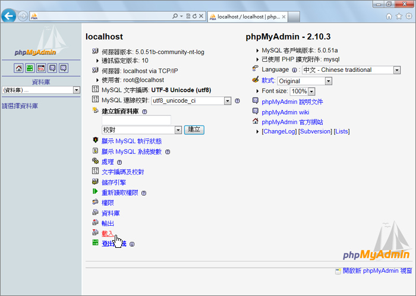Viewport: 416px width, 296px height.
Task: Click the new database name input field
Action: coord(136,120)
